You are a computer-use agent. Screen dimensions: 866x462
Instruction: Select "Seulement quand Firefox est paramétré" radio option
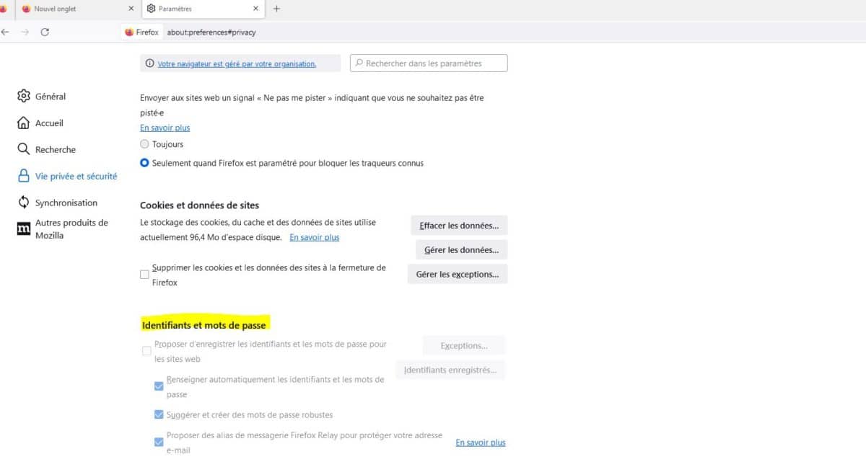click(145, 163)
